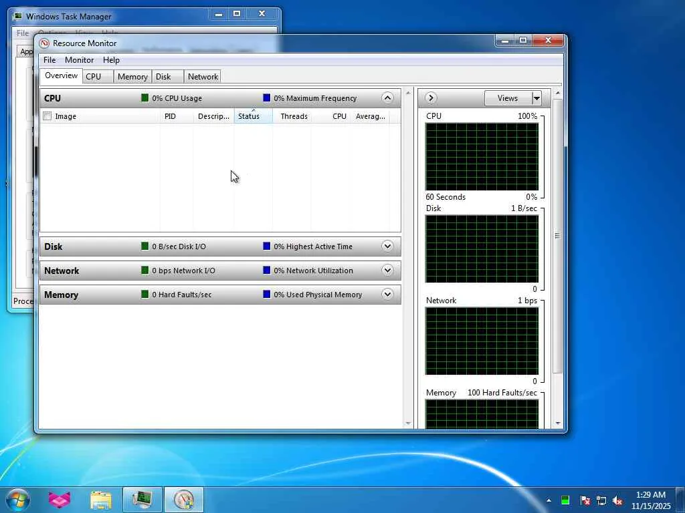Collapse the graphs pane with arrow button
This screenshot has height=513, width=685.
[x=430, y=98]
